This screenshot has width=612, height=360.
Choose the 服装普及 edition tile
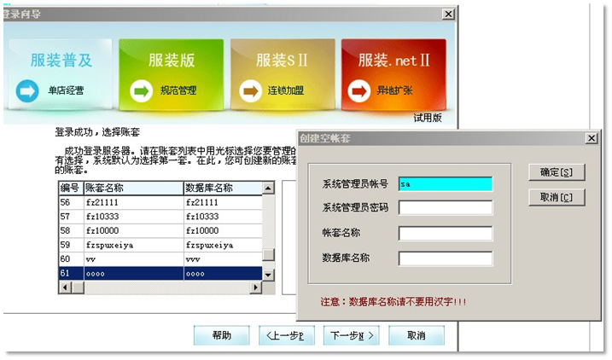click(x=60, y=73)
